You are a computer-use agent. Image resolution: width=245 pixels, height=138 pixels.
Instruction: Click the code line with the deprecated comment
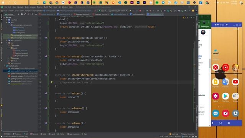click(76, 82)
